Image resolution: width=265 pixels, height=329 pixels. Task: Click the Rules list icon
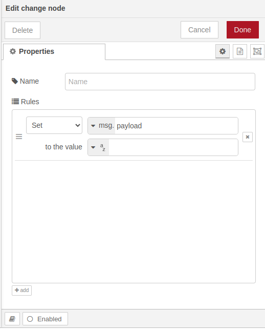[x=15, y=102]
